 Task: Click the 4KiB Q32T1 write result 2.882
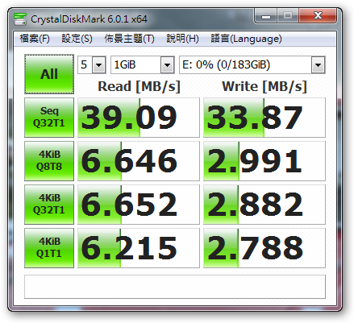coord(264,205)
